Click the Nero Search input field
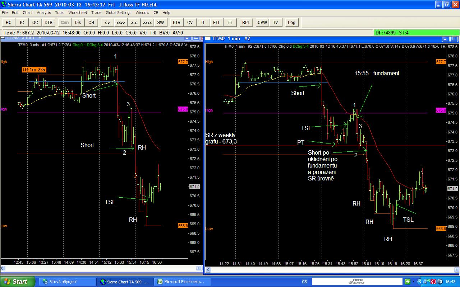 point(357,282)
